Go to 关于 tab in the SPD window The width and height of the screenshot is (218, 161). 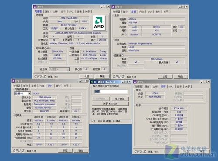click(x=66, y=86)
